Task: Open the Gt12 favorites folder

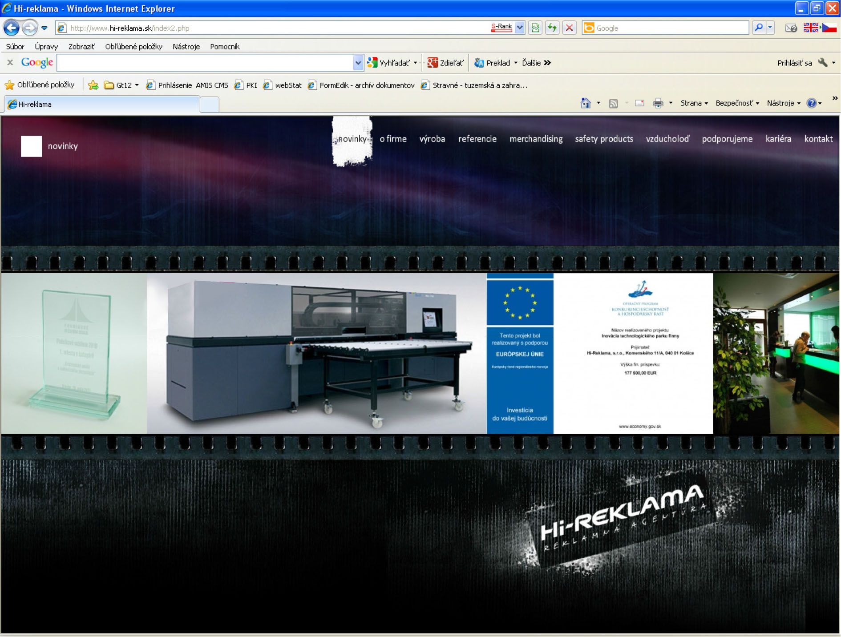Action: (121, 85)
